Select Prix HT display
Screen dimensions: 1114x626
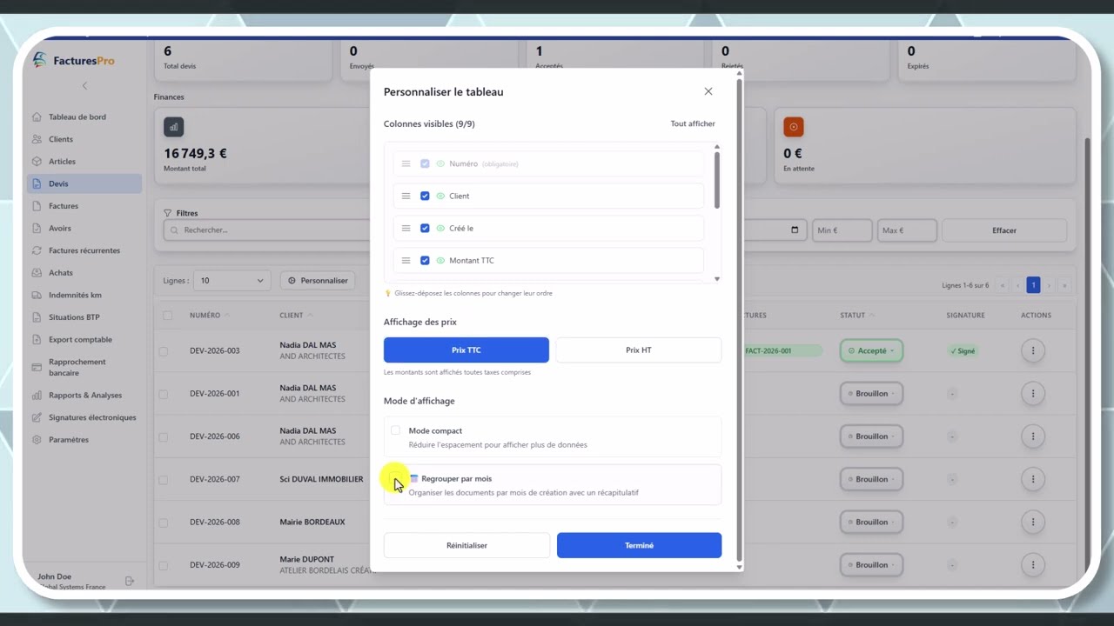click(x=639, y=350)
